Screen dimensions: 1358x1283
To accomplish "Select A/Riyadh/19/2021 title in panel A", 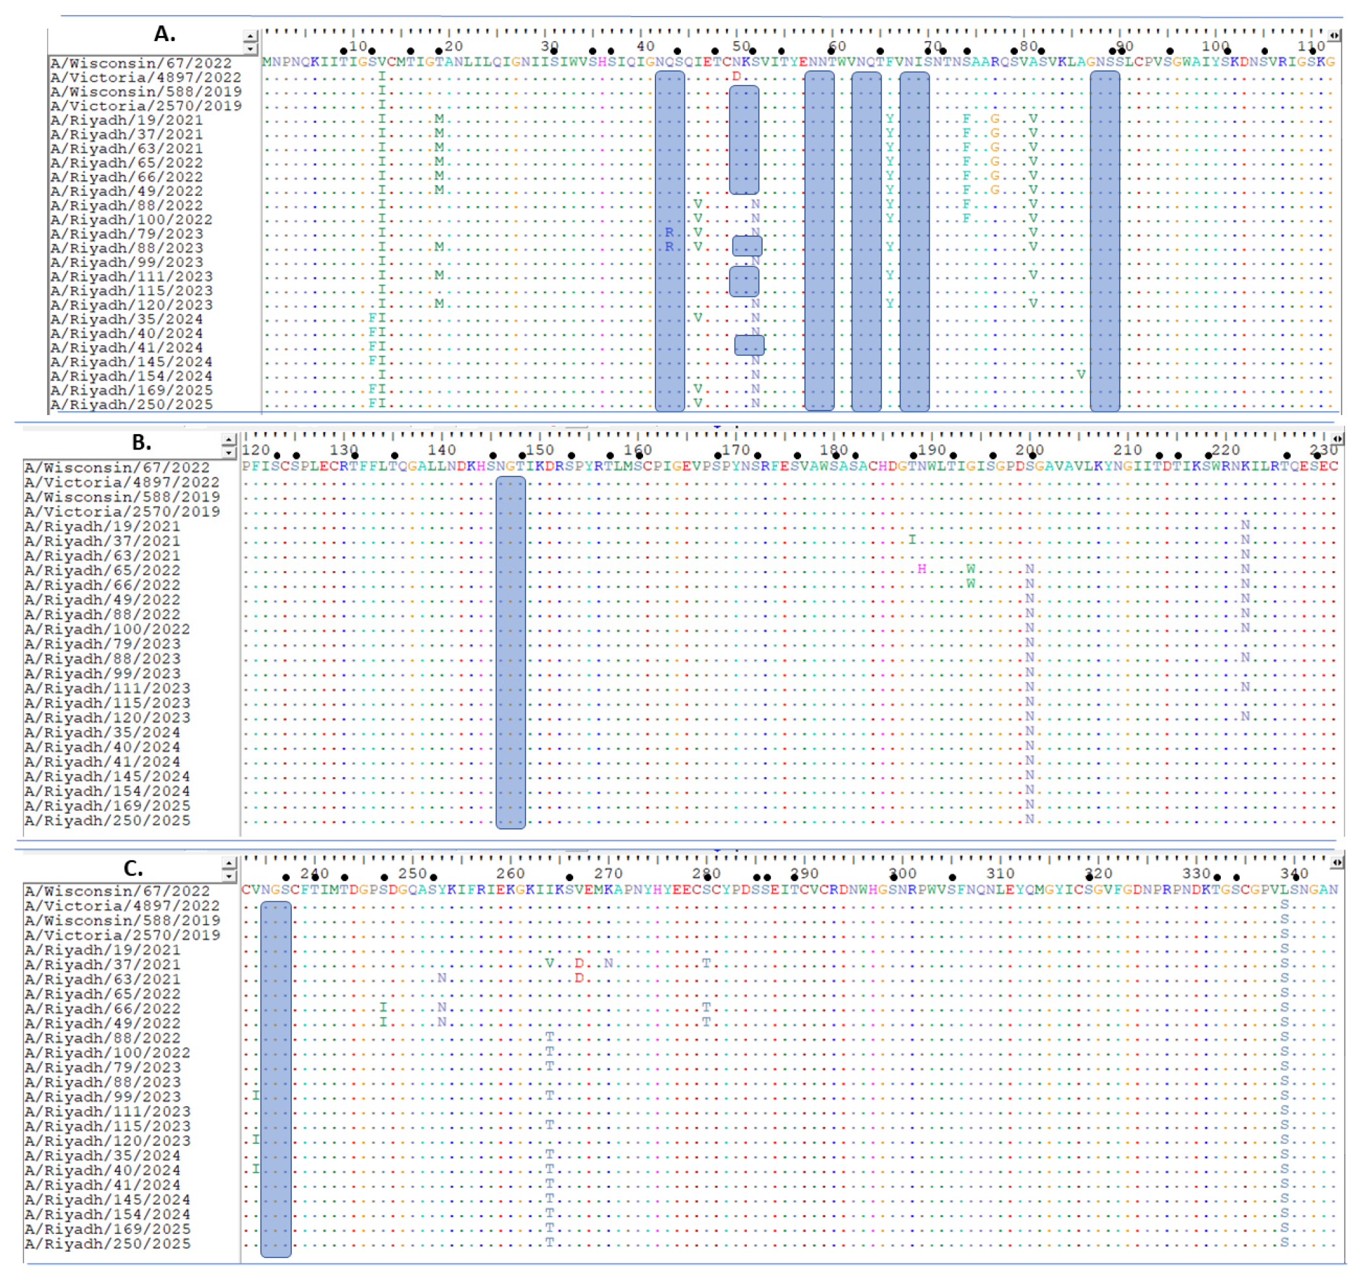I will 127,120.
